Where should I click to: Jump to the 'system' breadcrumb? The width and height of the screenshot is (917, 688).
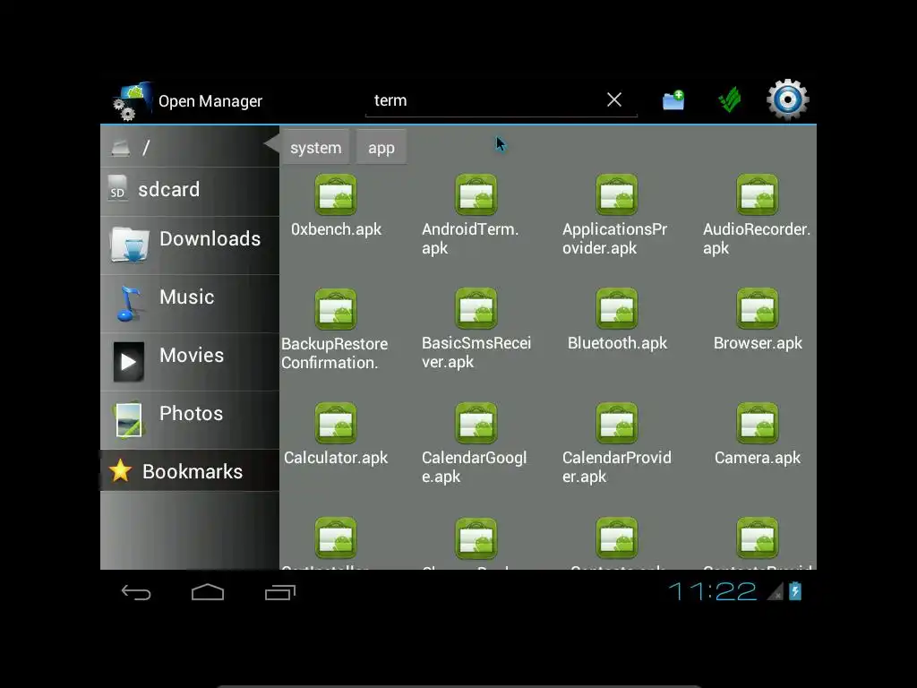(316, 148)
